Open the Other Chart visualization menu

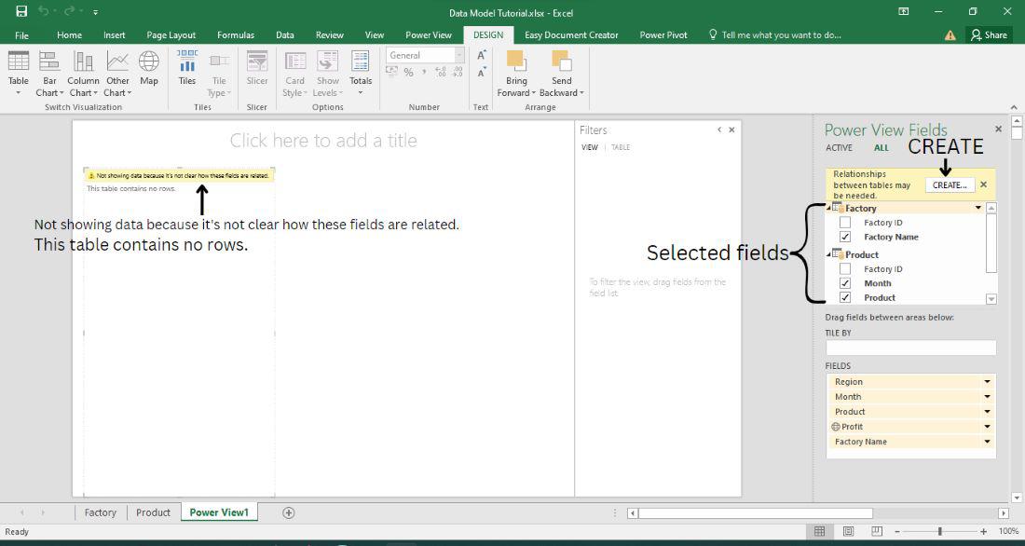pos(117,74)
